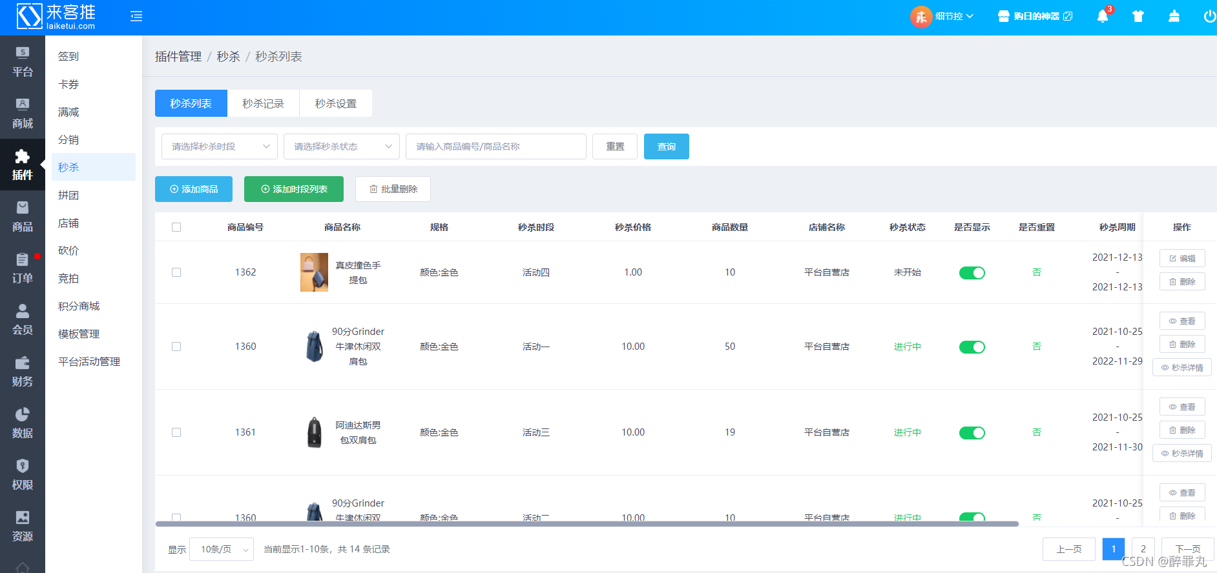
Task: Open the 会员 sidebar section
Action: 23,320
